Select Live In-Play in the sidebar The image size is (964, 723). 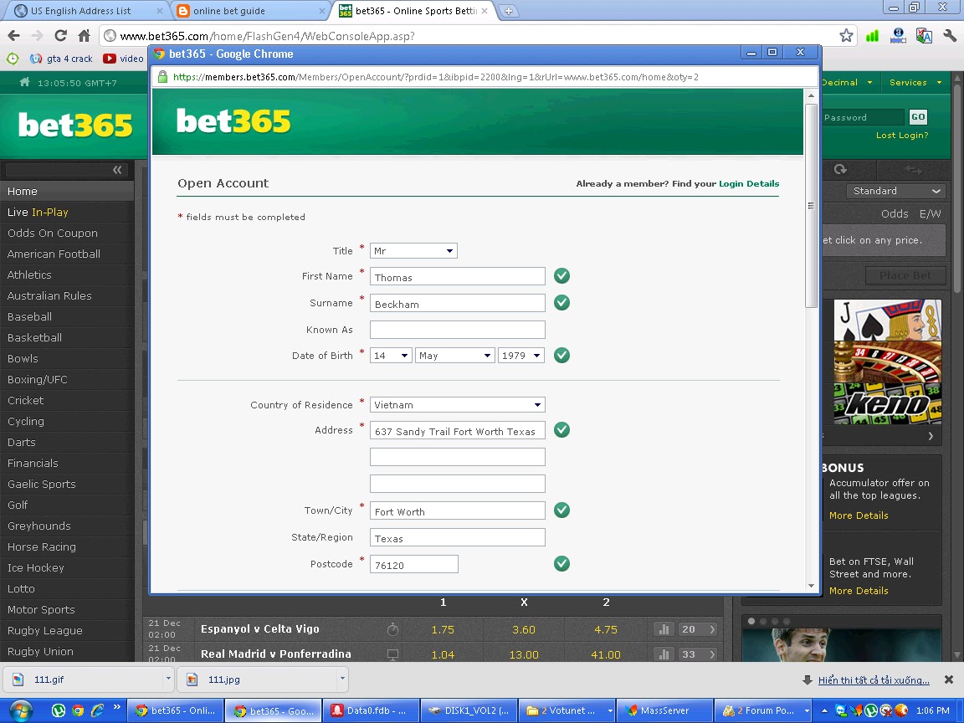coord(67,212)
